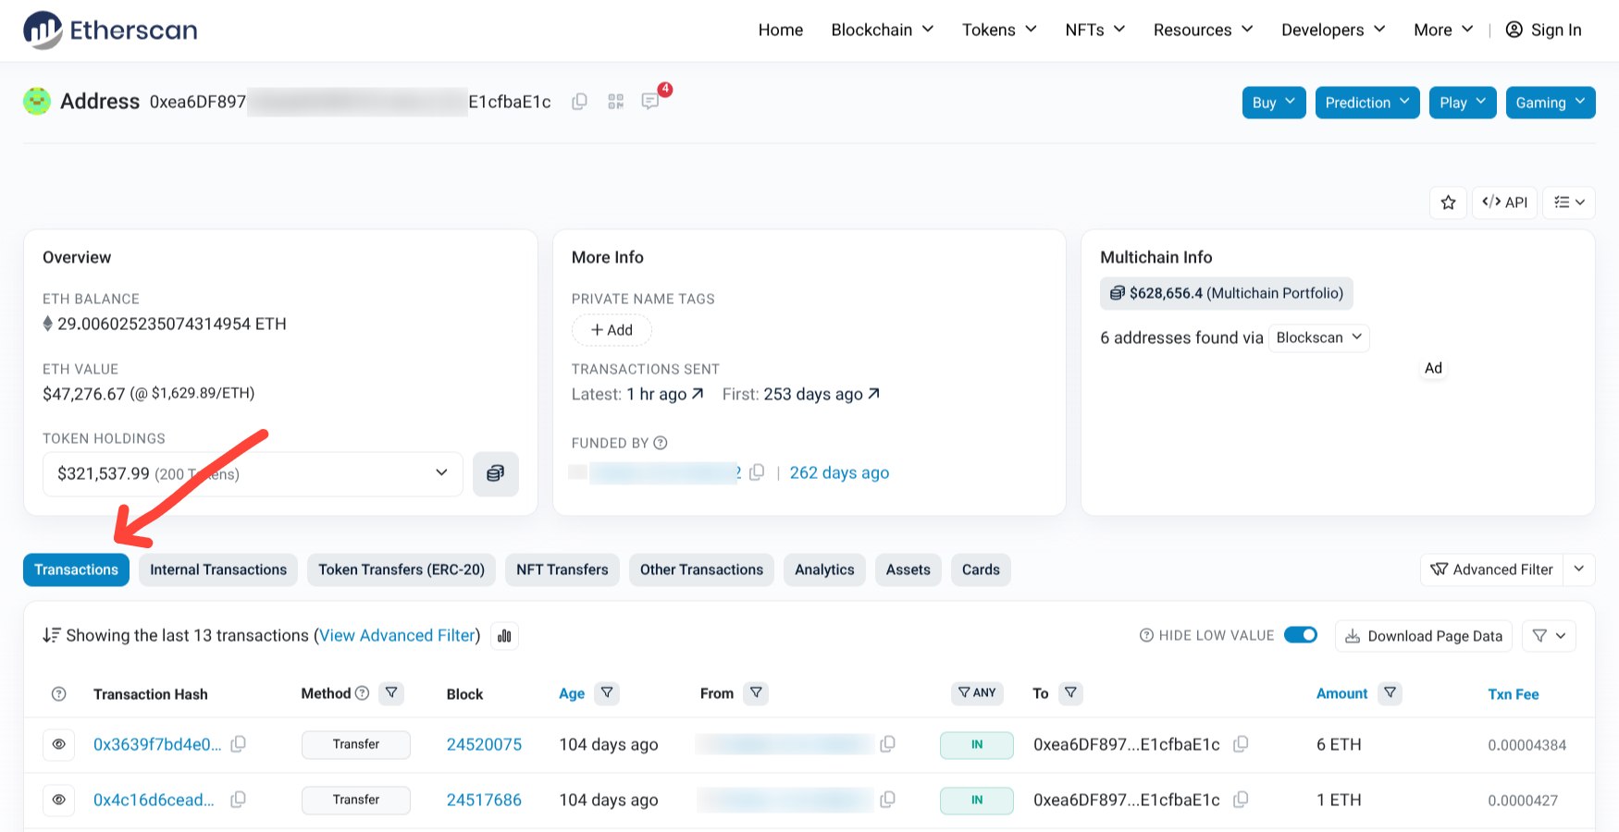This screenshot has width=1619, height=832.
Task: Preview transaction 0x4c16d6cead eye icon
Action: click(59, 800)
